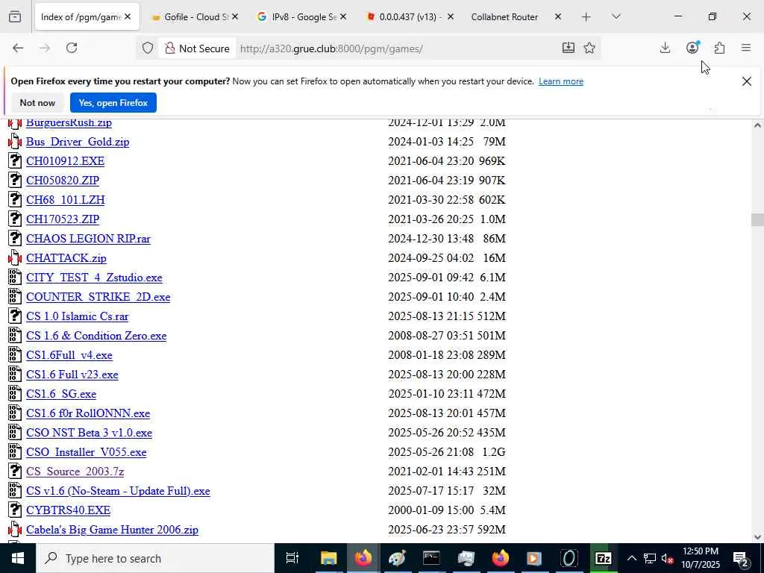Open the Firefox hamburger menu
764x573 pixels.
pos(746,48)
